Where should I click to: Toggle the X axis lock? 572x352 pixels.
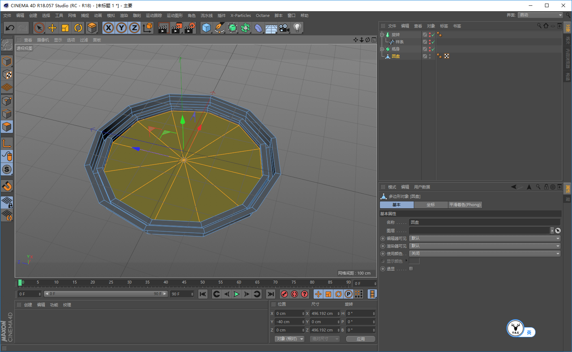click(108, 28)
